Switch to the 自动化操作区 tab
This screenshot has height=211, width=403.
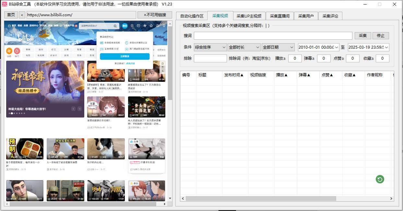(192, 16)
